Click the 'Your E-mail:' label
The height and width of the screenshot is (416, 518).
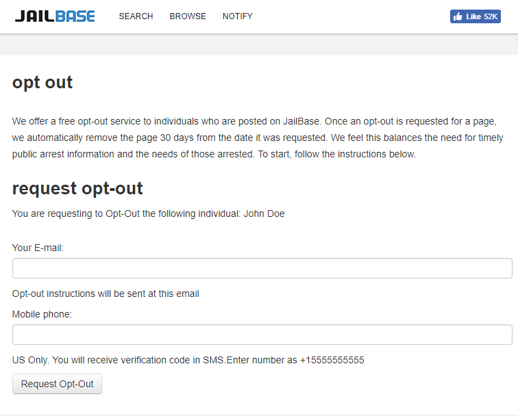[38, 248]
